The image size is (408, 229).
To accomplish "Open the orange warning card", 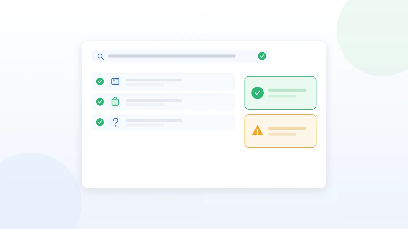I will click(280, 131).
